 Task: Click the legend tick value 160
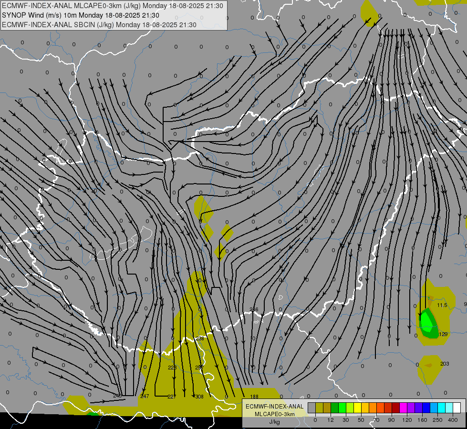(x=422, y=420)
